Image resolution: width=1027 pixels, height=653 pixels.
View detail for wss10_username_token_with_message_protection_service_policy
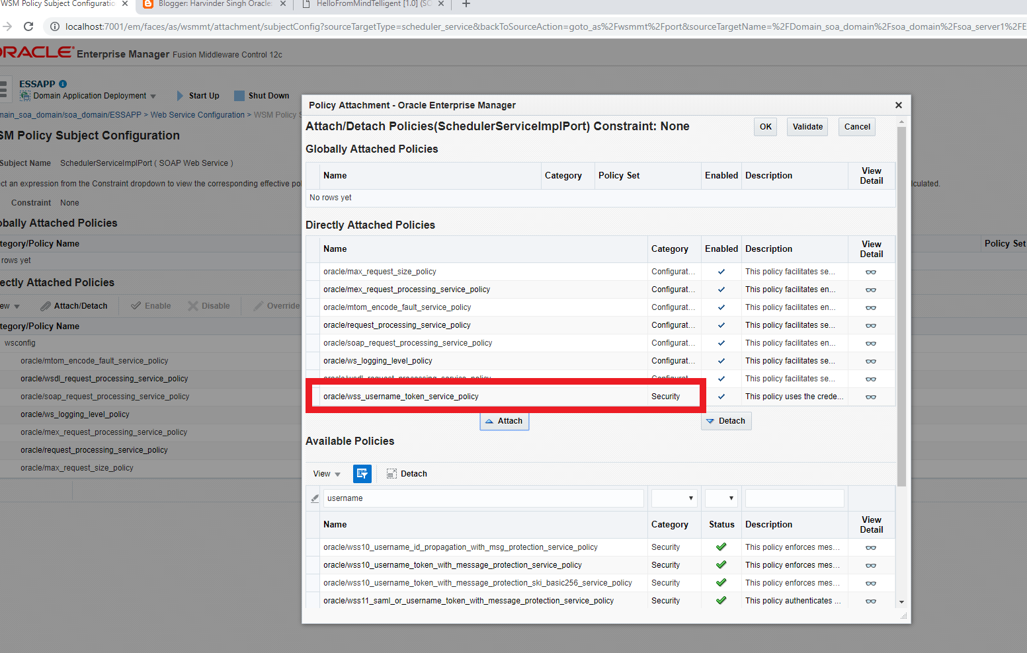click(871, 565)
